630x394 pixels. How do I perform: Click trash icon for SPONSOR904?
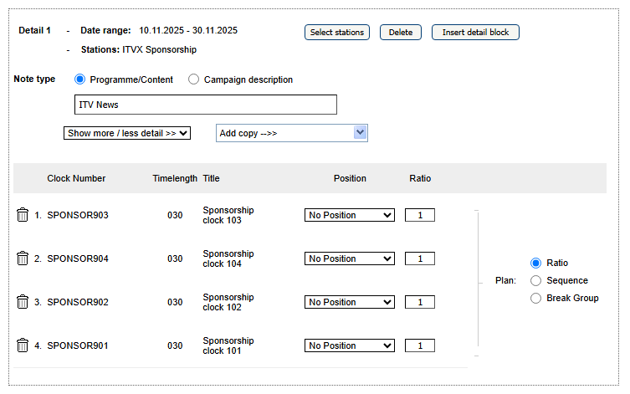tap(23, 258)
